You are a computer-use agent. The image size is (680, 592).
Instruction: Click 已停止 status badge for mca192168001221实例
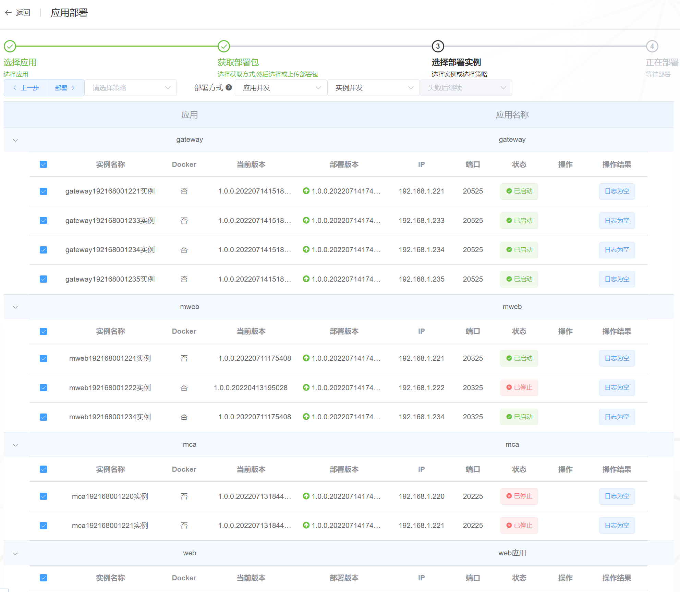click(x=519, y=526)
